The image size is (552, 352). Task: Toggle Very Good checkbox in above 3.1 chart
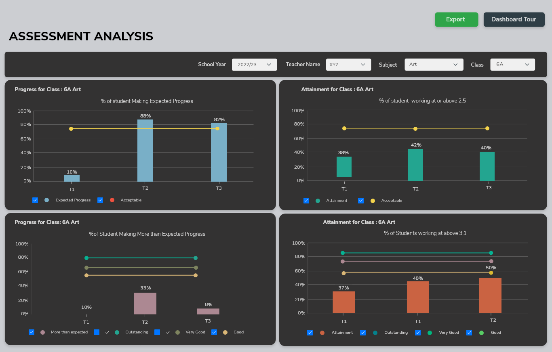point(418,333)
